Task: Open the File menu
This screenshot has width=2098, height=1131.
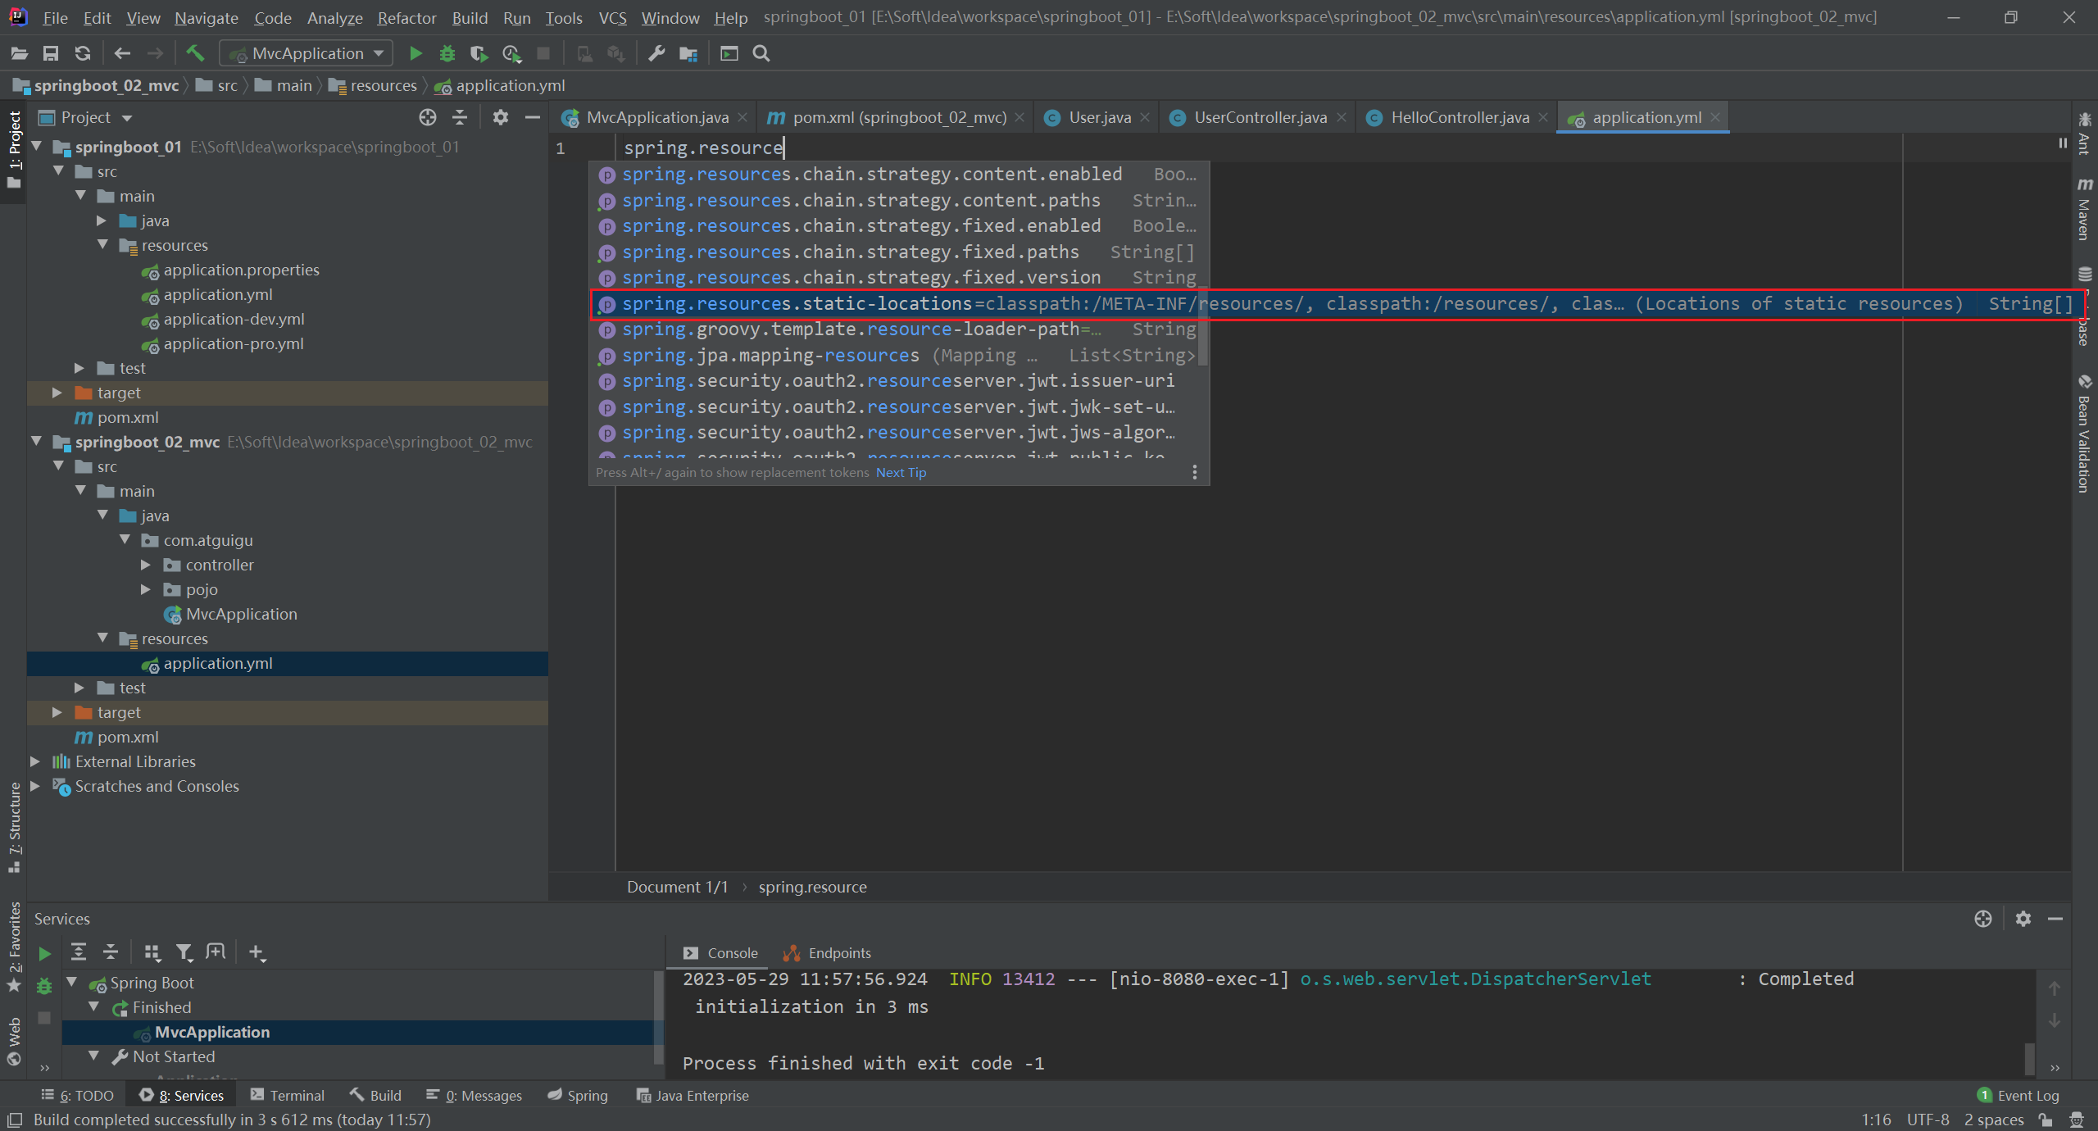Action: pos(55,17)
